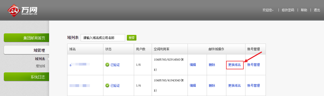Image resolution: width=324 pixels, height=96 pixels.
Task: Click blurred domain name in first row
Action: click(x=80, y=64)
